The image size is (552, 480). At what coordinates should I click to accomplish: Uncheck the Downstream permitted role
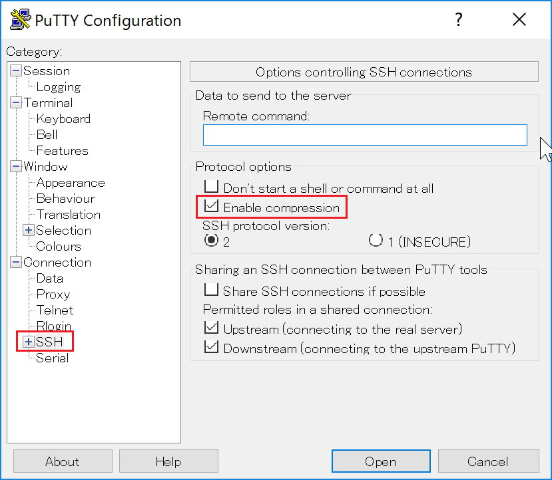click(x=211, y=346)
